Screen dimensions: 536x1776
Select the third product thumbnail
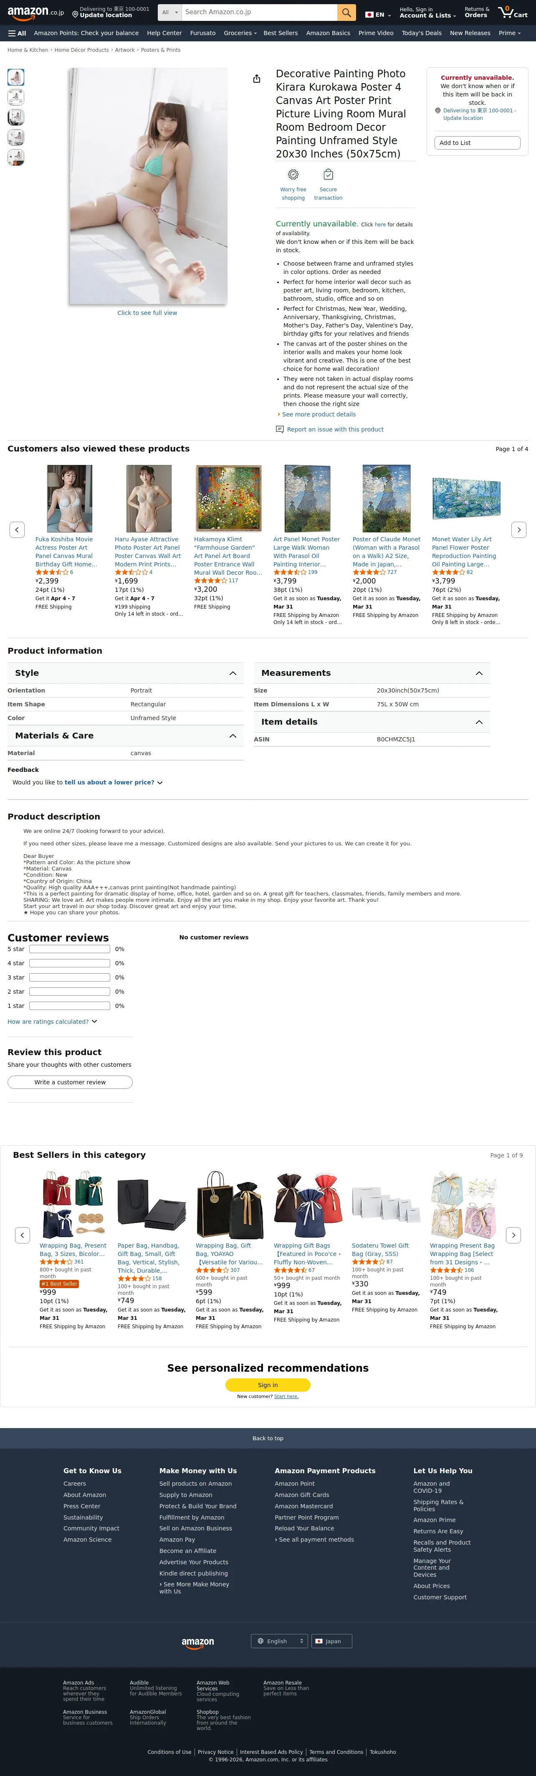pyautogui.click(x=16, y=117)
